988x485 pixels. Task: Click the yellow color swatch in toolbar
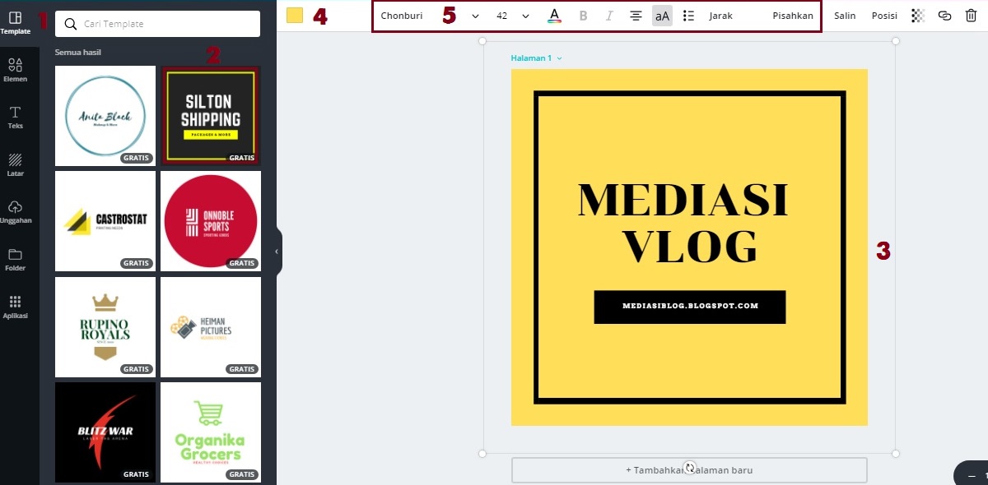[294, 15]
